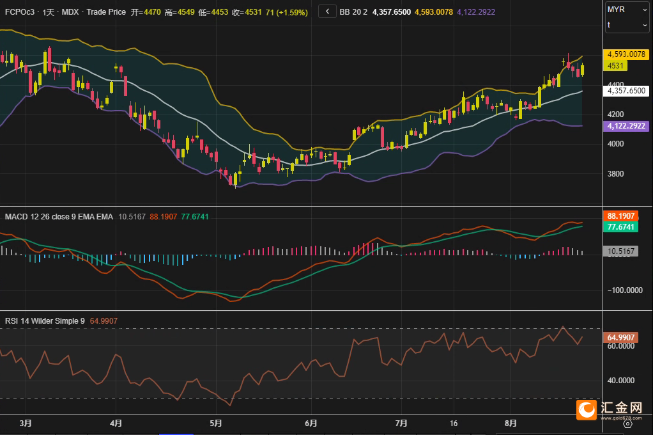Click the orange 88.1907 MACD axis tag
The width and height of the screenshot is (653, 435).
(x=620, y=216)
